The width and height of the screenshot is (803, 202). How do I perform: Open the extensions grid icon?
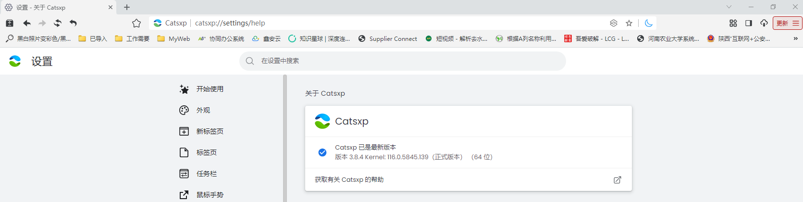(x=733, y=23)
